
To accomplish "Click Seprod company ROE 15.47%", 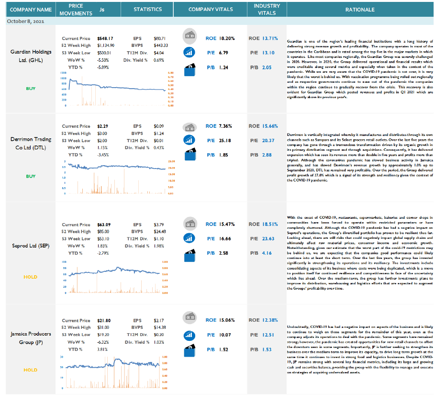I will click(227, 224).
